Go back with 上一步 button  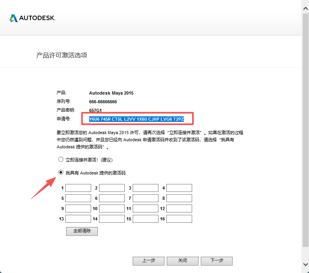point(149,261)
